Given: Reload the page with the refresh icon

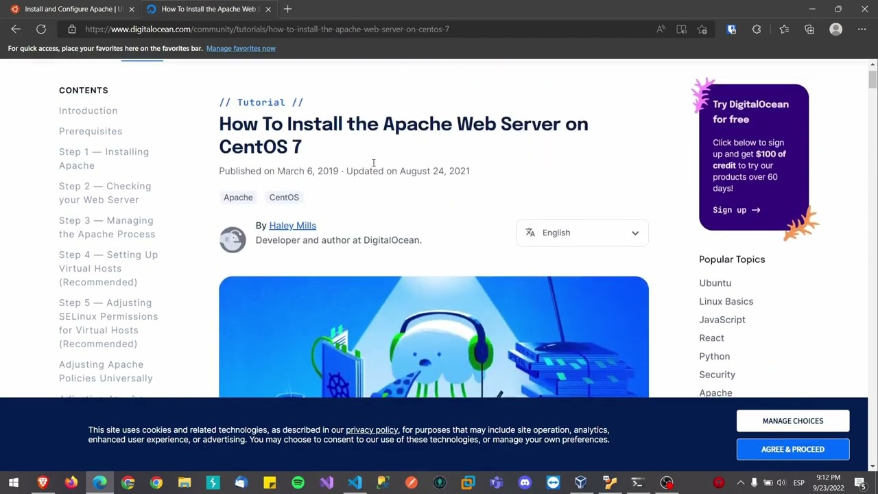Looking at the screenshot, I should [x=41, y=29].
